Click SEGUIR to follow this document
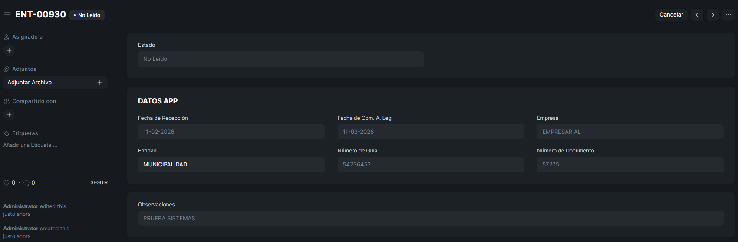This screenshot has height=242, width=738. pyautogui.click(x=99, y=183)
